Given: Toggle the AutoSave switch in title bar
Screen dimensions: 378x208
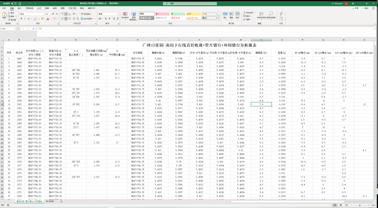Looking at the screenshot, I should click(14, 4).
